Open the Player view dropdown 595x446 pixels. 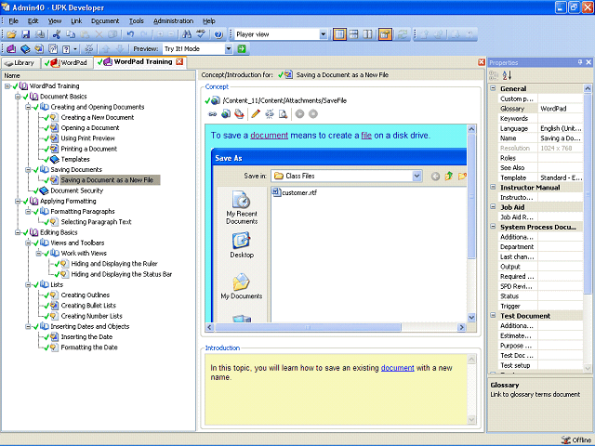[323, 34]
